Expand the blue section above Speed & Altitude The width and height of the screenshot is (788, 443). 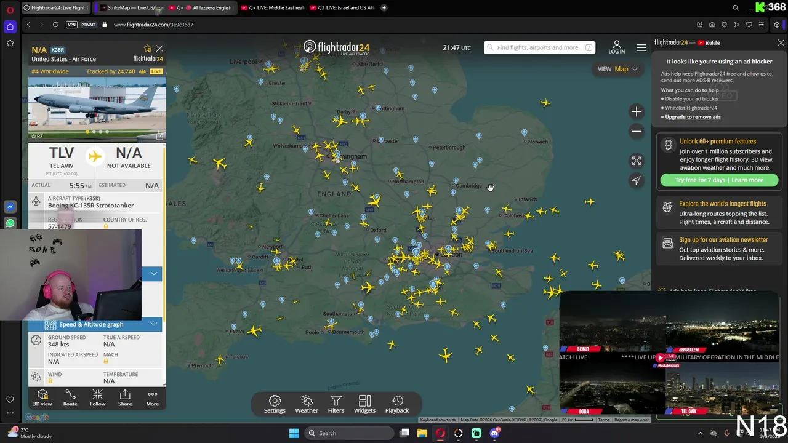click(153, 273)
